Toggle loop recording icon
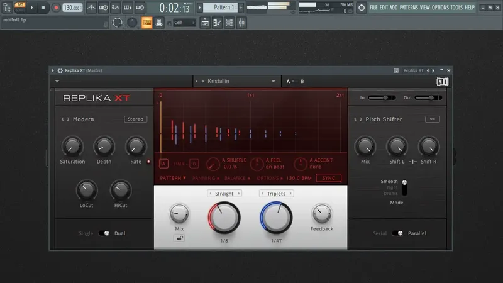503x283 pixels. click(140, 8)
